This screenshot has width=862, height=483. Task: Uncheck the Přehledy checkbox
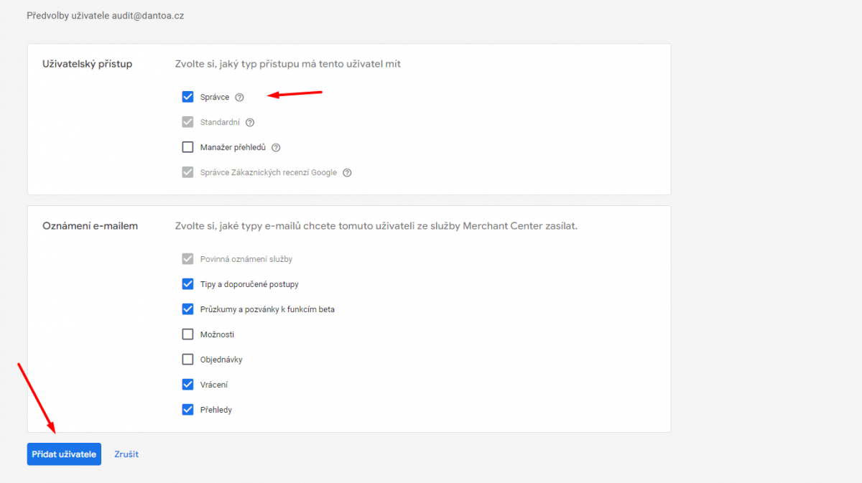coord(188,410)
